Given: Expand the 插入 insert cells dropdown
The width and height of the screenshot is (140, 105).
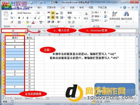Looking at the screenshot, I should 101,12.
